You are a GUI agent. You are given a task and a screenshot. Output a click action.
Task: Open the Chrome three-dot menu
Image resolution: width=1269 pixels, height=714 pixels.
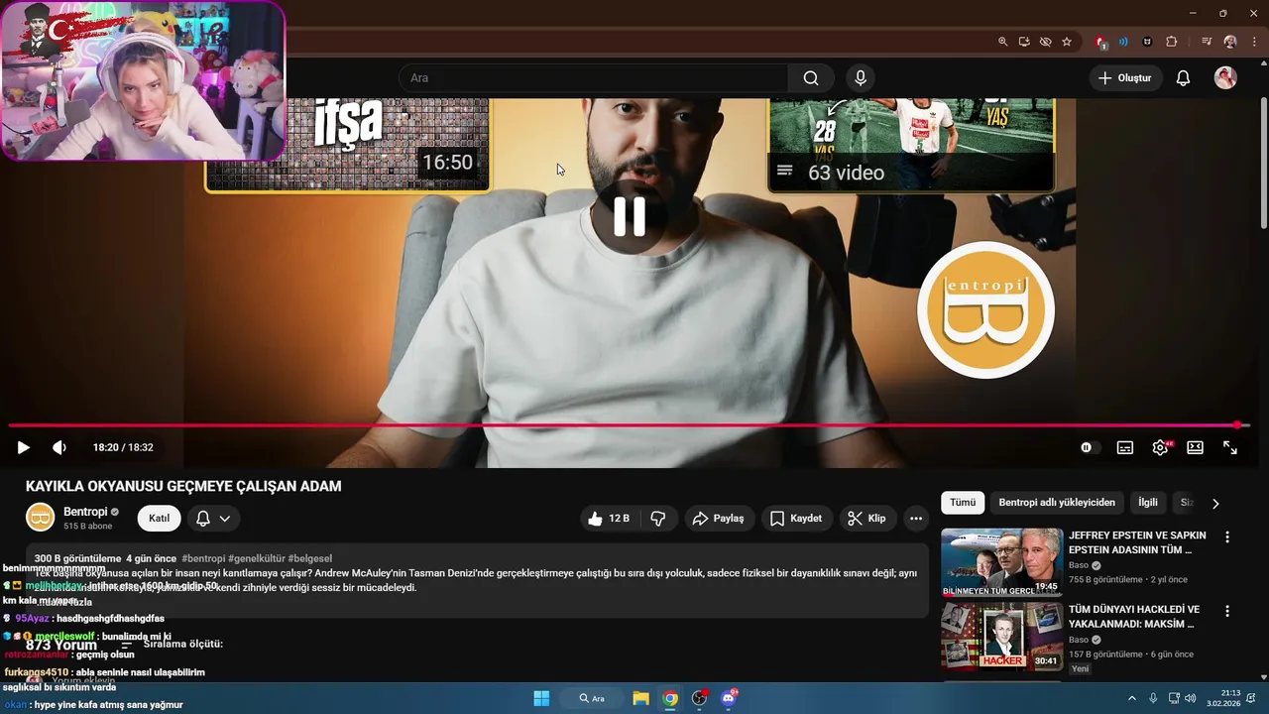(x=1254, y=42)
